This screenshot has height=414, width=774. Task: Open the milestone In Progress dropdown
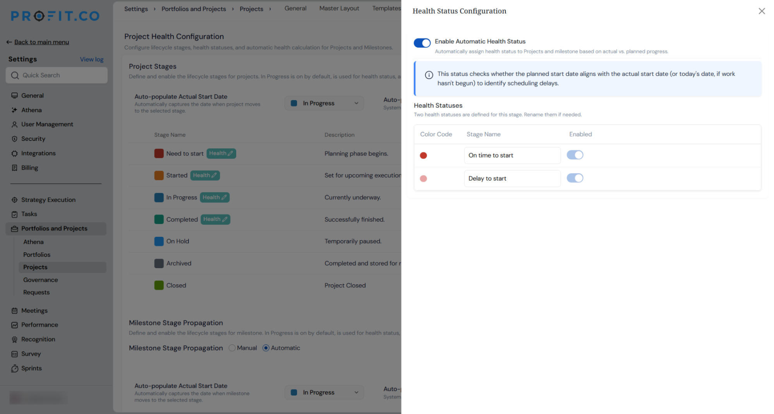pyautogui.click(x=324, y=392)
